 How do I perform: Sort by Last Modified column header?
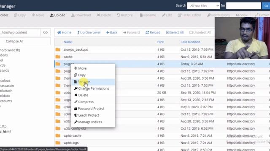click(x=190, y=42)
